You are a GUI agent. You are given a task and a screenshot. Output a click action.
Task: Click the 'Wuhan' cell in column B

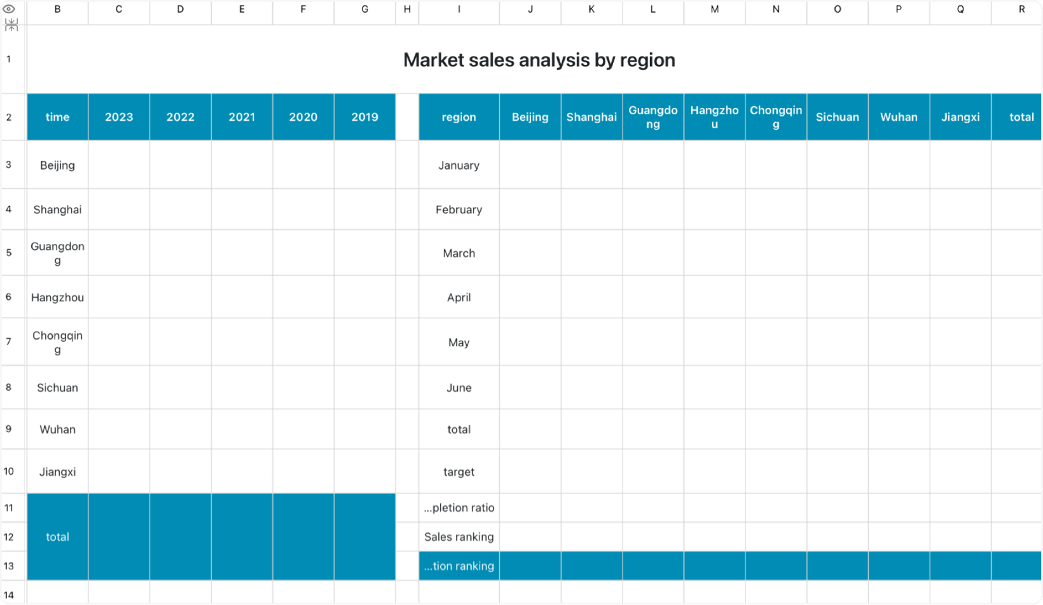coord(57,430)
